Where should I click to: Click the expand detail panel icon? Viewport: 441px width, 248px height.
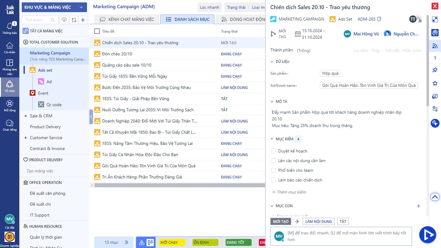coord(435,19)
